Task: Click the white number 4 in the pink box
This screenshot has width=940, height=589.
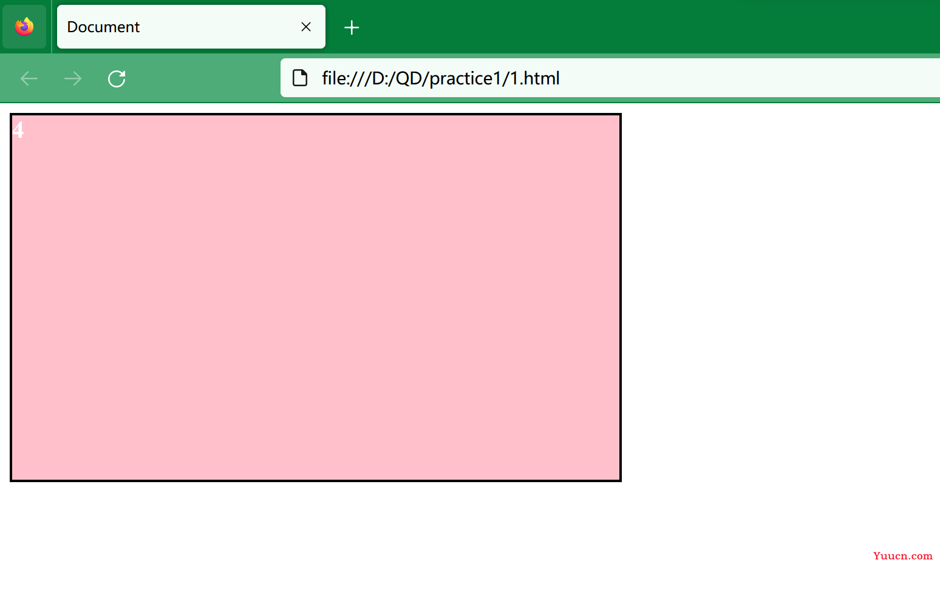Action: [x=18, y=130]
